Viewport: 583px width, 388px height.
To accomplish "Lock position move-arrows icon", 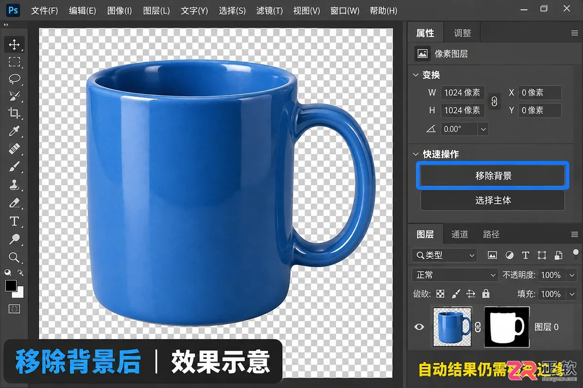I will pos(470,294).
